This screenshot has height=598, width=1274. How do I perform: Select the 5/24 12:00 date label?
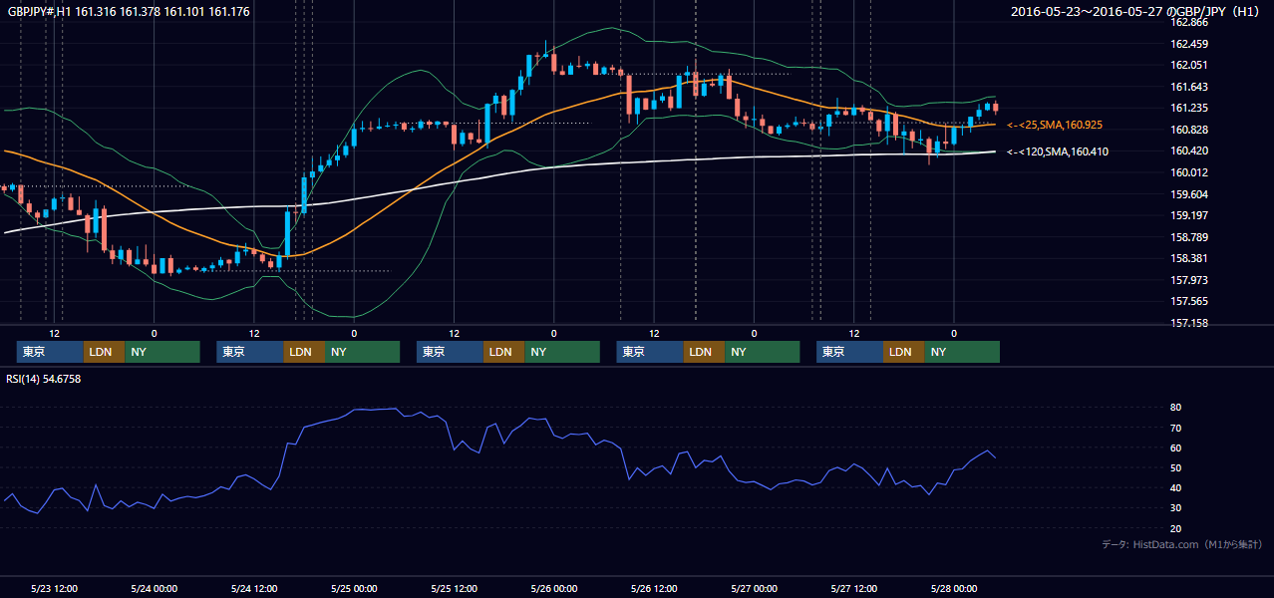254,588
